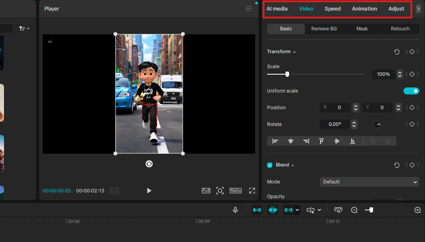Click the Rotate angle field
The image size is (425, 242).
335,124
